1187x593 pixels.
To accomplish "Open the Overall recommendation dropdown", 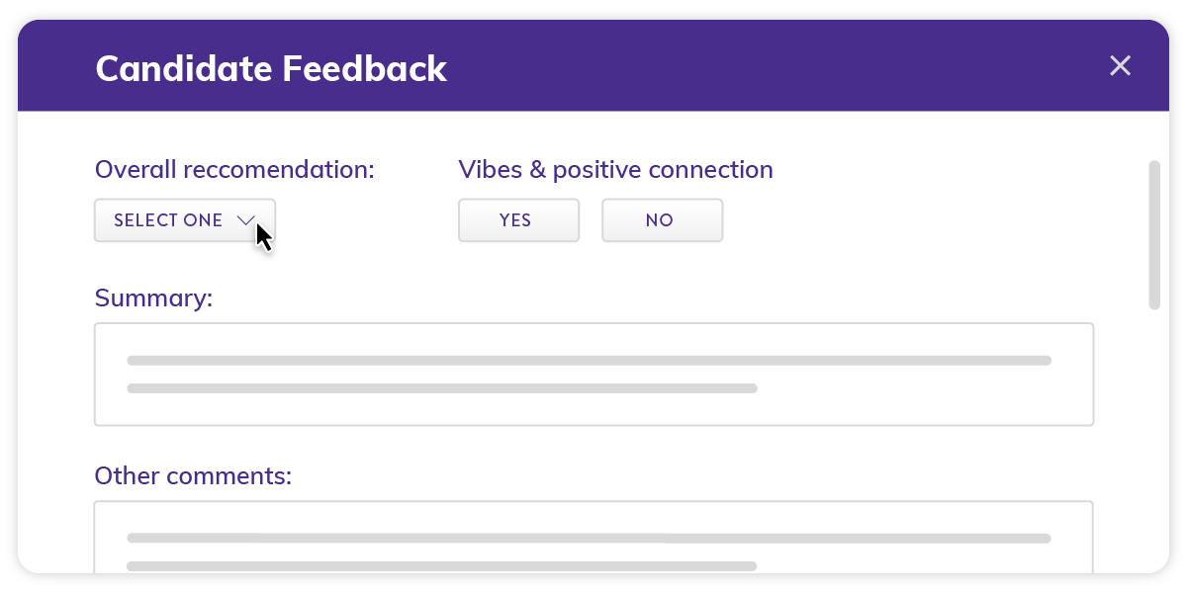I will point(184,219).
